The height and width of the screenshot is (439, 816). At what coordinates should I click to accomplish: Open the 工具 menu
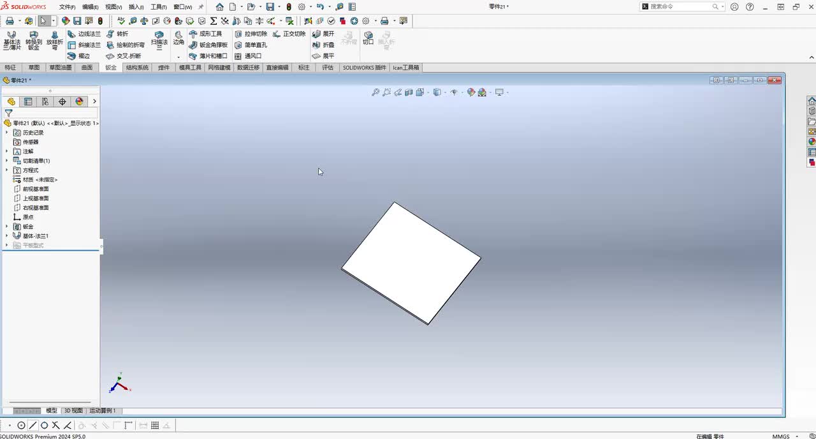[158, 7]
